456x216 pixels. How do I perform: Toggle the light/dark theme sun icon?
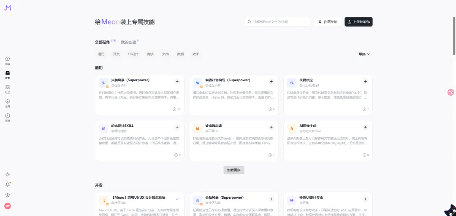pyautogui.click(x=8, y=174)
